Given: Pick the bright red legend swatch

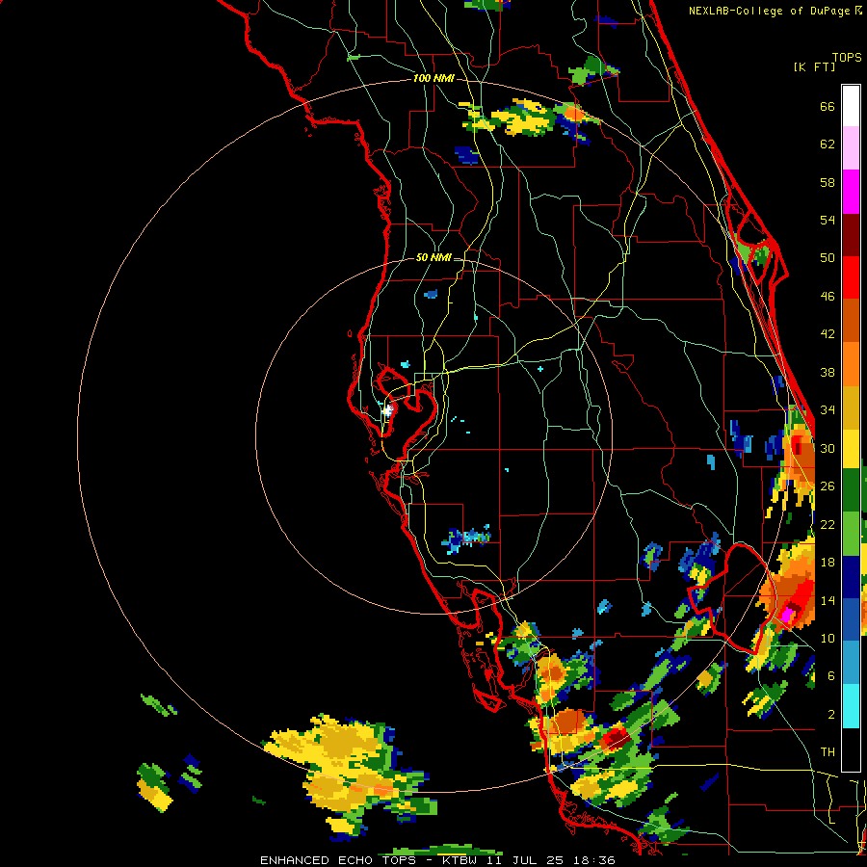Looking at the screenshot, I should click(851, 277).
